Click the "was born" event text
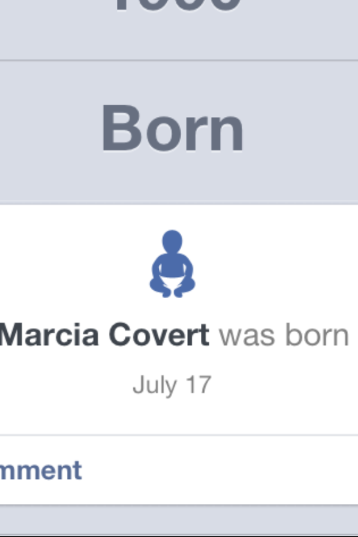Image resolution: width=358 pixels, height=537 pixels. [x=284, y=335]
